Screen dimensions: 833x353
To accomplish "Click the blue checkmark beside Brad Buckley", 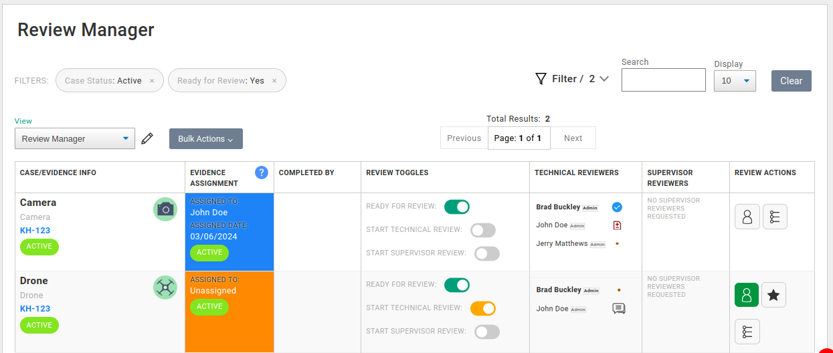I will 617,207.
